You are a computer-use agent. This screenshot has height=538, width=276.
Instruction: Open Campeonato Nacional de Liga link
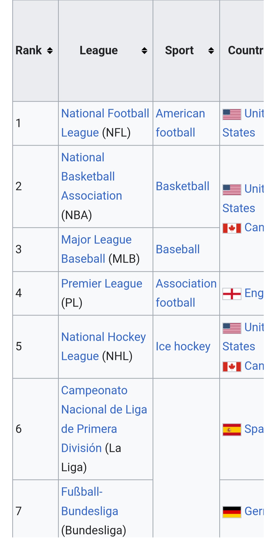104,419
